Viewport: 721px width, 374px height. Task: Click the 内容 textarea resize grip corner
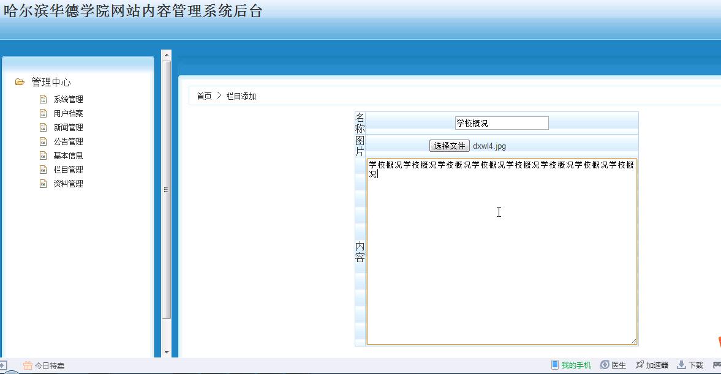coord(633,341)
